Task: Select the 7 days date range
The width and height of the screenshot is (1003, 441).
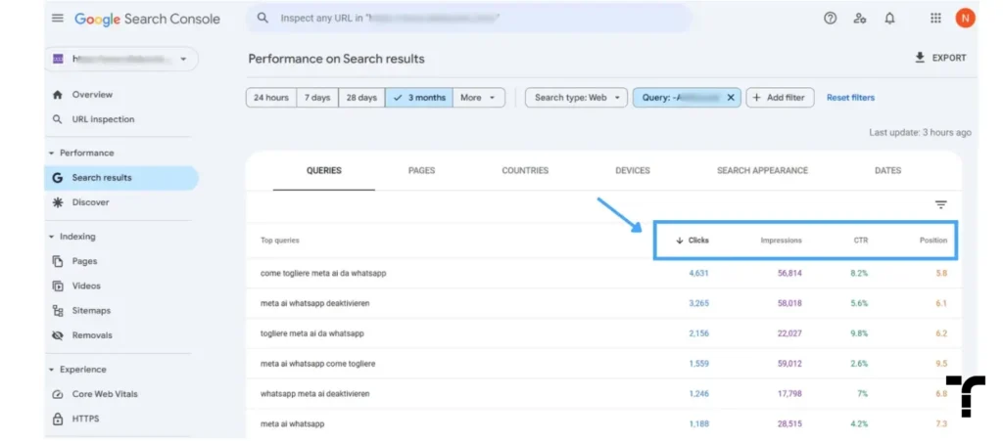Action: (317, 98)
